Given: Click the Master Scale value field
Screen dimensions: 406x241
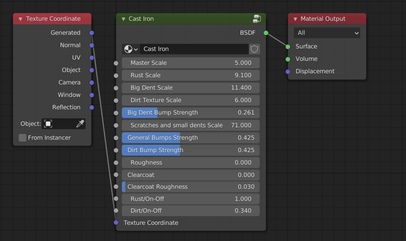Looking at the screenshot, I should [191, 63].
